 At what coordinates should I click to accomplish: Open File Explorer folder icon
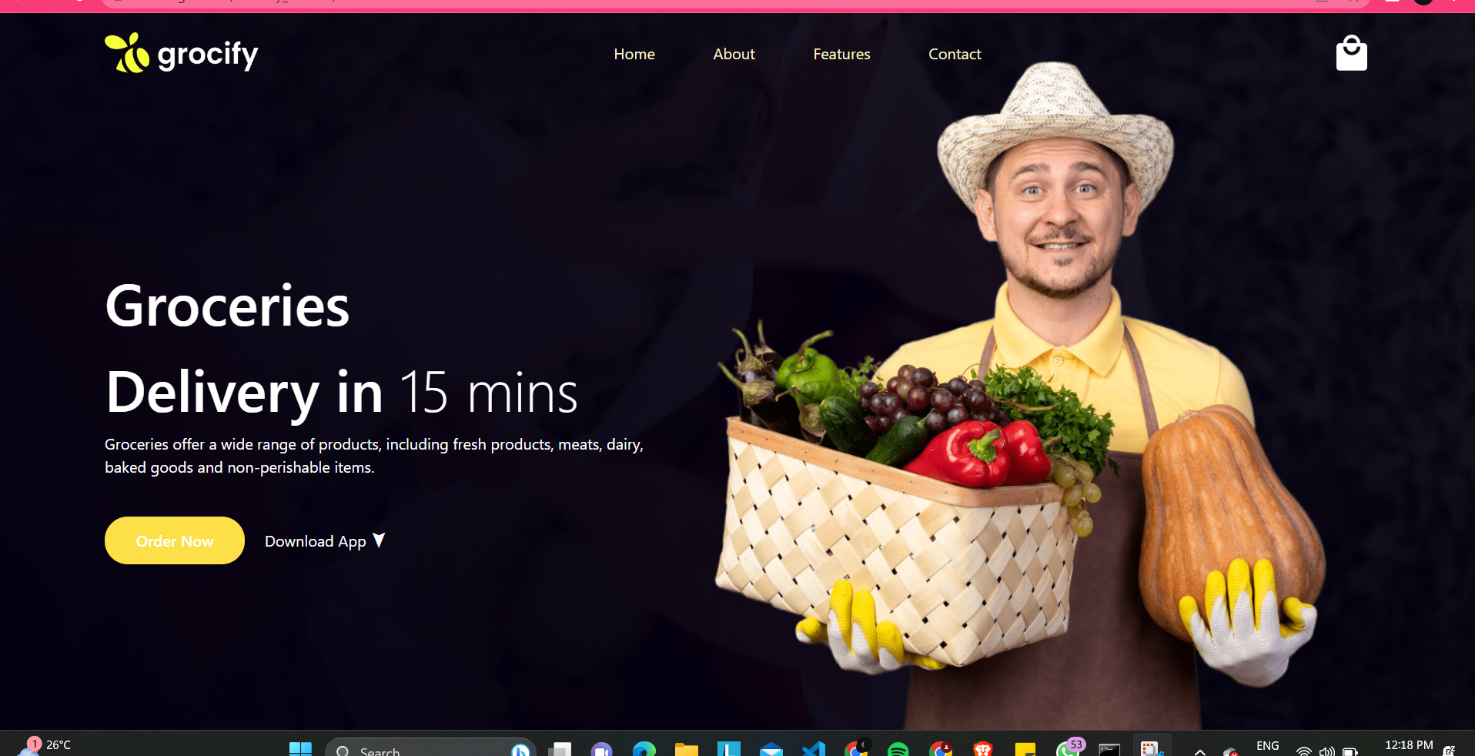pos(686,750)
